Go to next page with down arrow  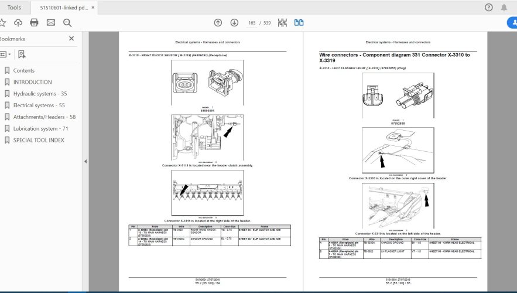pos(234,23)
